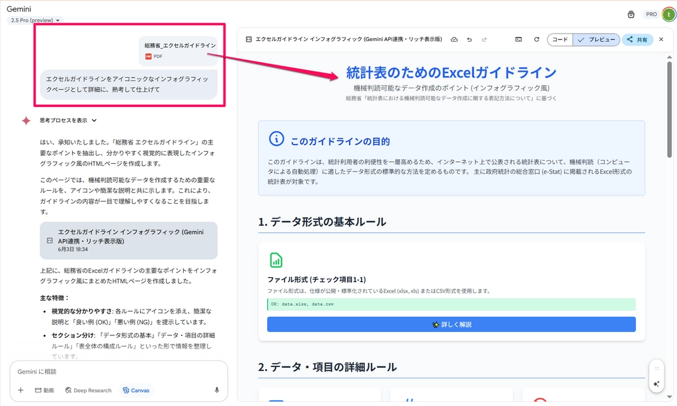Viewport: 677px width, 406px height.
Task: Click the canvas title エクセルガイドライン インフォグラフィック
Action: (x=348, y=39)
